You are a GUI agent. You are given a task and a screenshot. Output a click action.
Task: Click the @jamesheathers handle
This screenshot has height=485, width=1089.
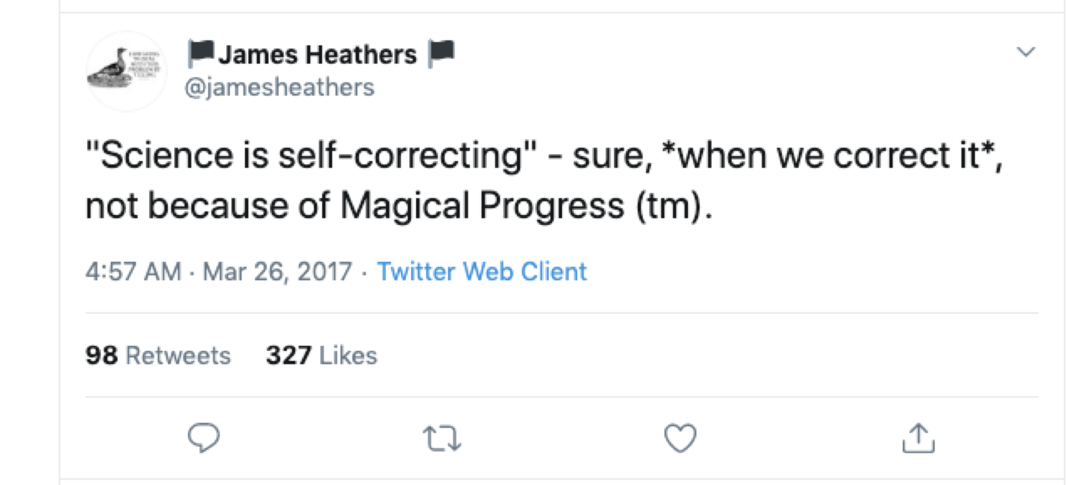pyautogui.click(x=280, y=87)
